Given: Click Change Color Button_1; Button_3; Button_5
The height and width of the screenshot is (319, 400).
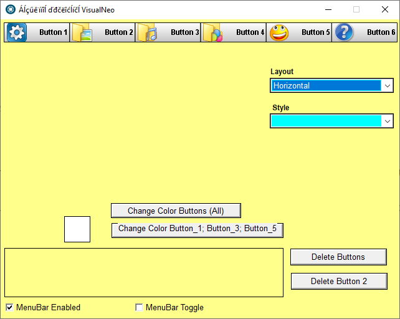Looking at the screenshot, I should [198, 230].
